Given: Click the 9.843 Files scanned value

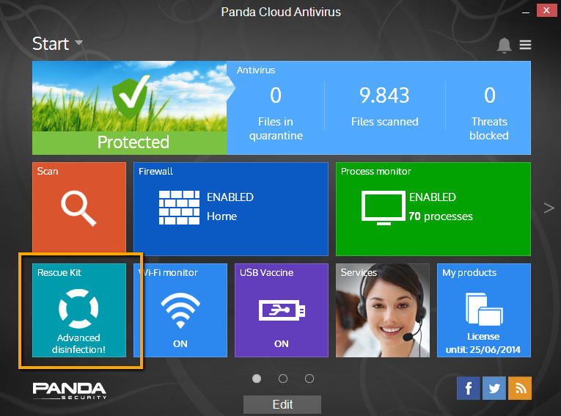Looking at the screenshot, I should (x=384, y=95).
